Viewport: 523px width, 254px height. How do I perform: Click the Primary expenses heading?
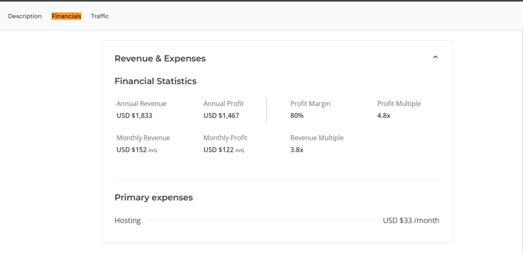point(153,198)
